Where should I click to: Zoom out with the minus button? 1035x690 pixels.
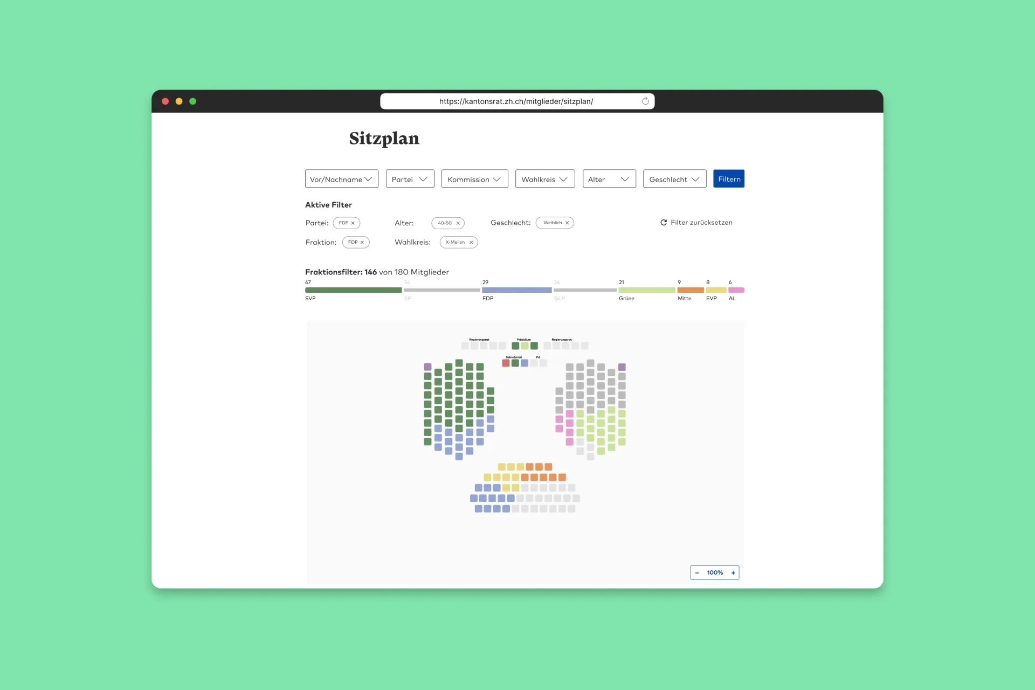(x=697, y=572)
